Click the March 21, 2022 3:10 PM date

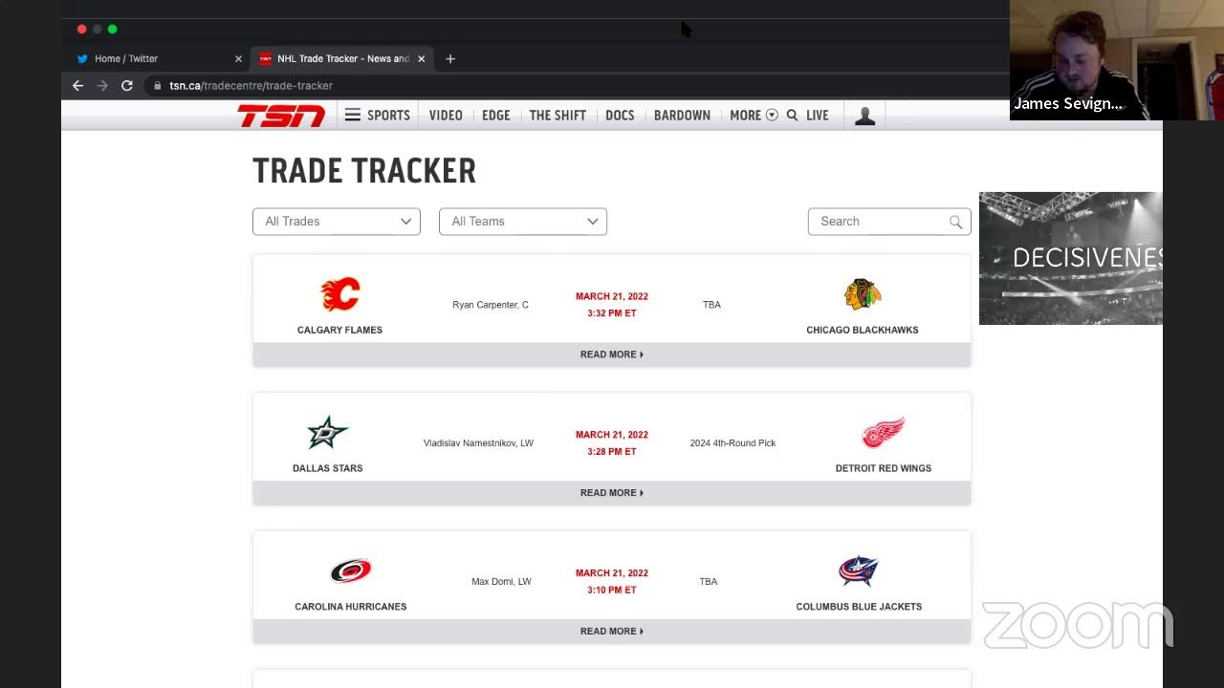[612, 581]
